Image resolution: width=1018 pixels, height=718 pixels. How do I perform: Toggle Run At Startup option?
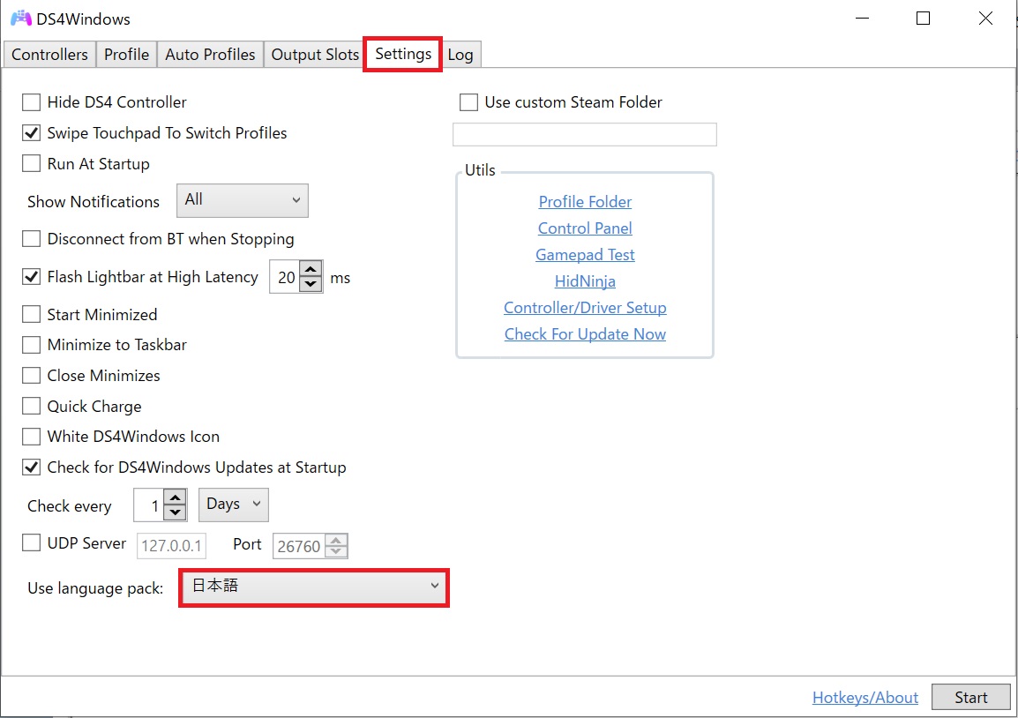pos(32,164)
